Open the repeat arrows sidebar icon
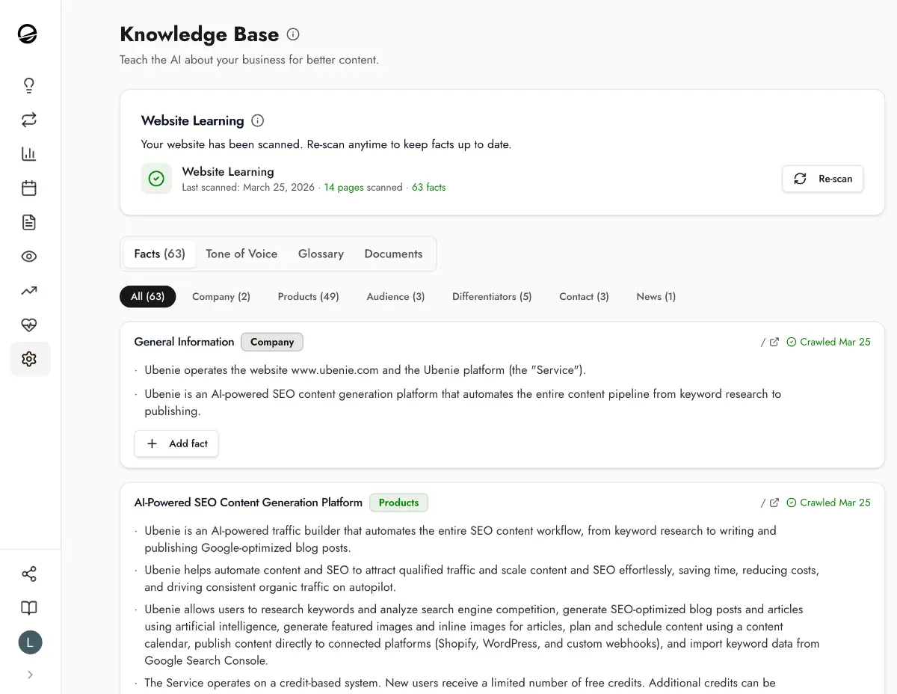The image size is (897, 694). tap(29, 120)
